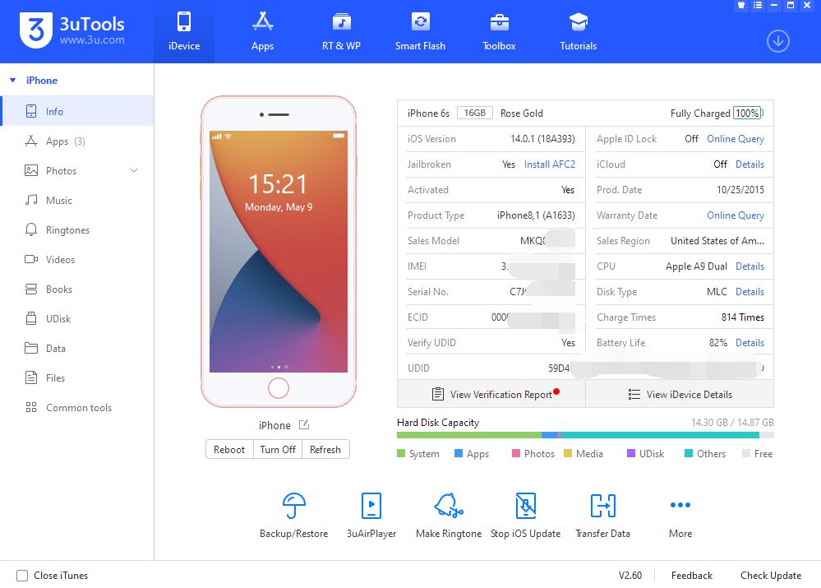Screen dimensions: 821x588
Task: Click the UDisk purple legend swatch
Action: click(x=631, y=453)
